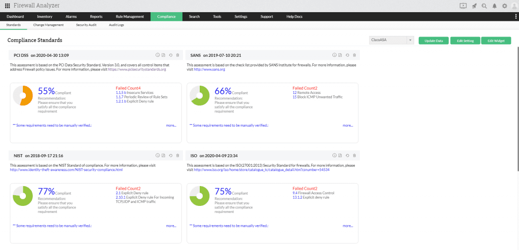Screen dimensions: 519x250
Task: Click the search magnifier icon in header
Action: [484, 6]
